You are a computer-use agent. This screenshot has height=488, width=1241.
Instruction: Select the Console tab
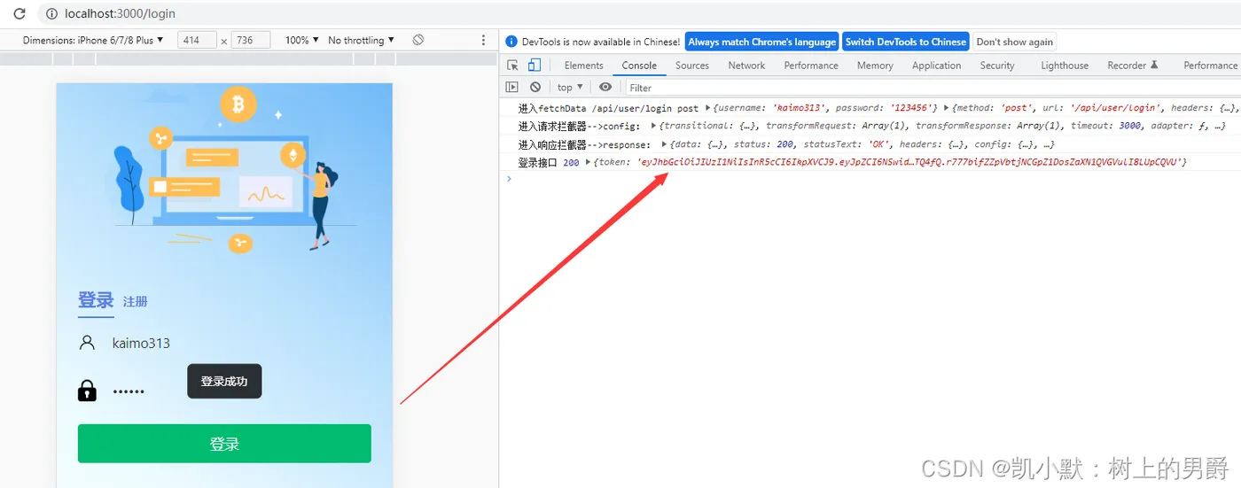[639, 66]
